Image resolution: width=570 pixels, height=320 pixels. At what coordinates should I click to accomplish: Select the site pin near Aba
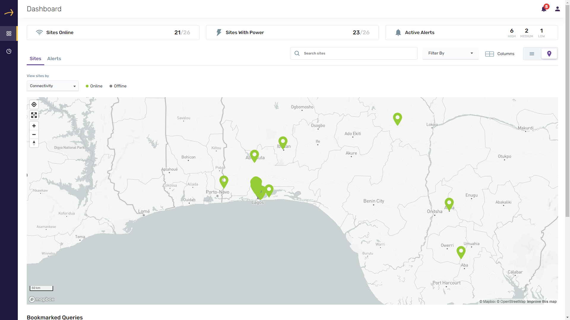point(461,252)
